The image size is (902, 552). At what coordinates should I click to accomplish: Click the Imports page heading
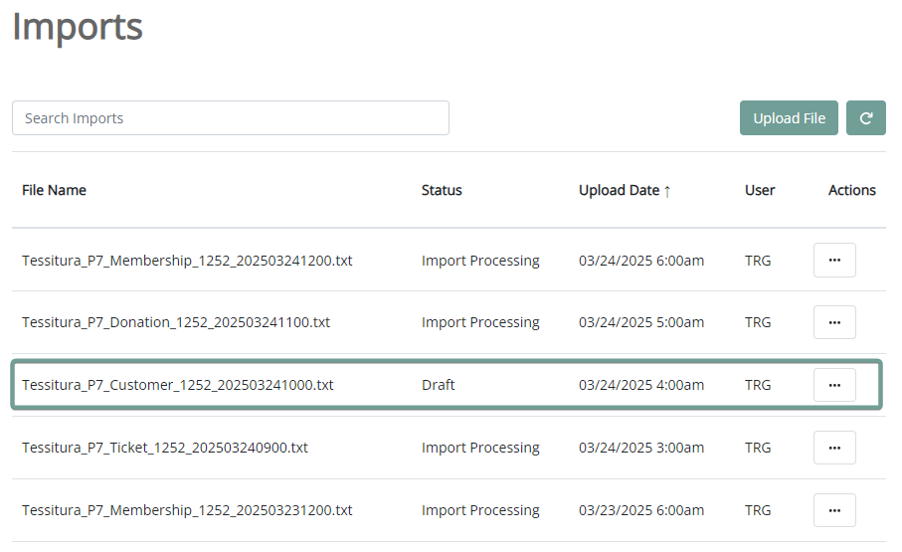[78, 27]
